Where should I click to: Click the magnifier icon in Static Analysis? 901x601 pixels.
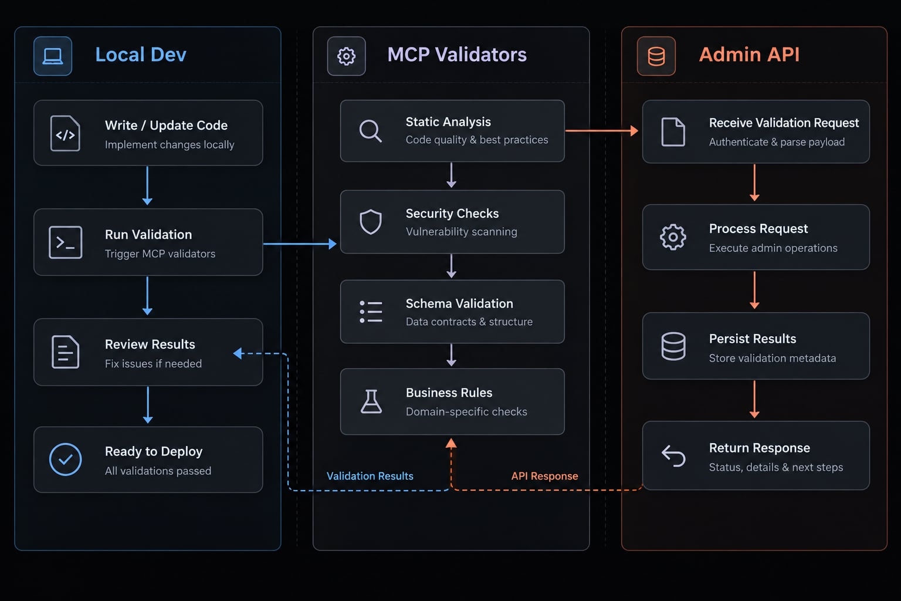370,131
